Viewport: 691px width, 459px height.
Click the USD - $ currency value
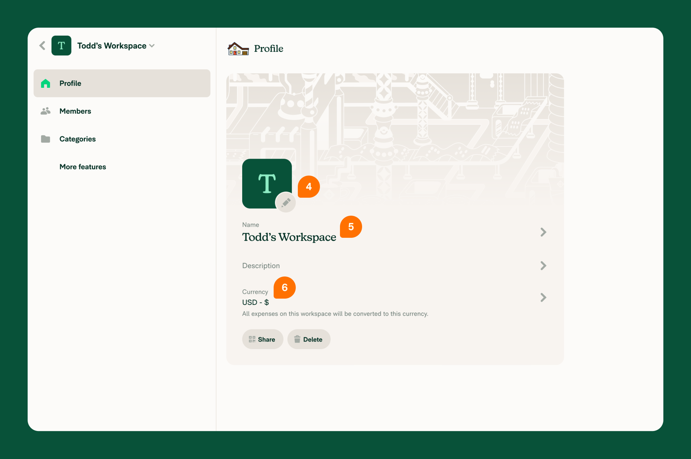click(256, 302)
